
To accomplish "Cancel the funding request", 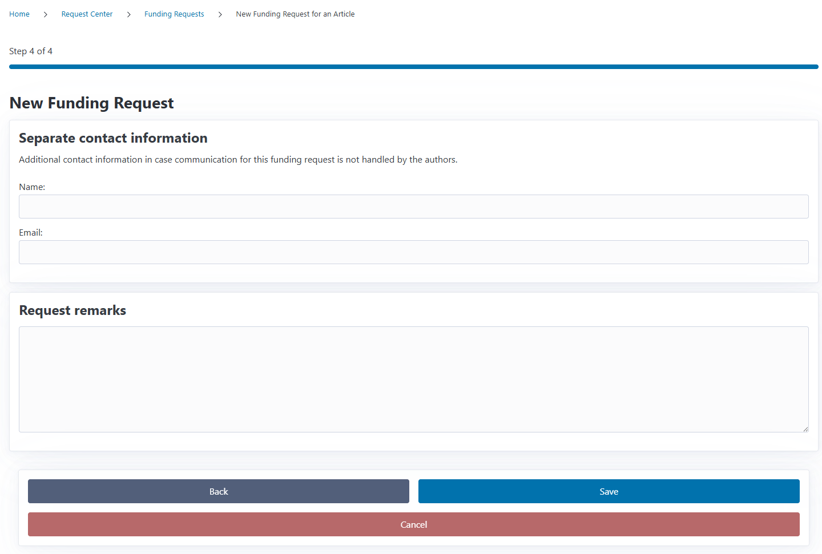I will 413,524.
